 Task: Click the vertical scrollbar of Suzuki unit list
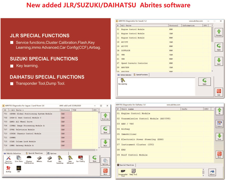(212, 34)
